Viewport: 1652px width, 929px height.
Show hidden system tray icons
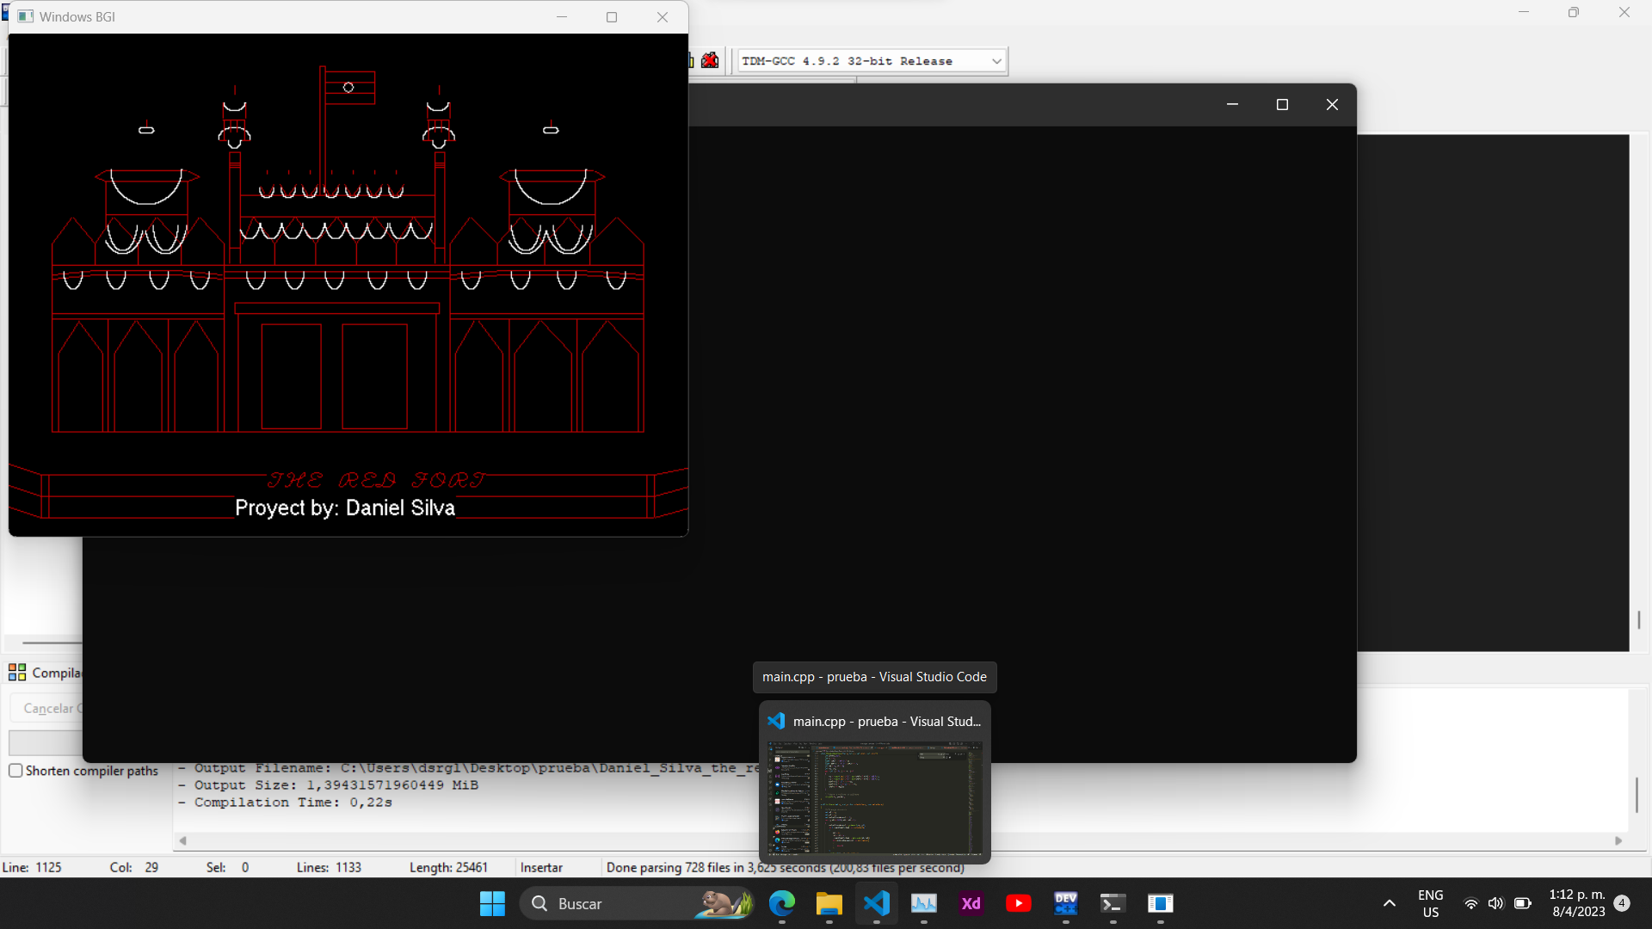pos(1389,903)
